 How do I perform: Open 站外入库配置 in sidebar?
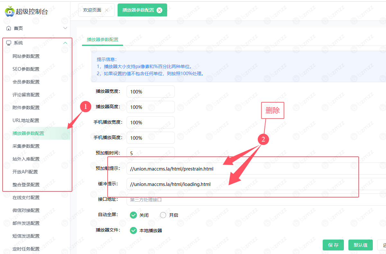point(26,159)
